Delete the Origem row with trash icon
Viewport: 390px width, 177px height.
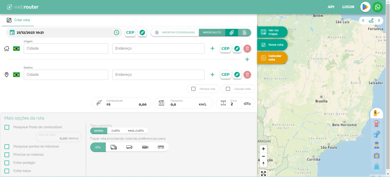point(247,48)
